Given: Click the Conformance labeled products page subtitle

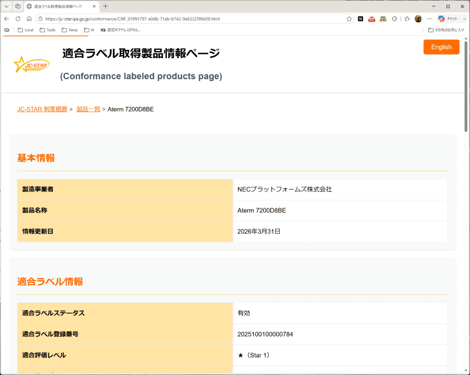Looking at the screenshot, I should click(141, 76).
